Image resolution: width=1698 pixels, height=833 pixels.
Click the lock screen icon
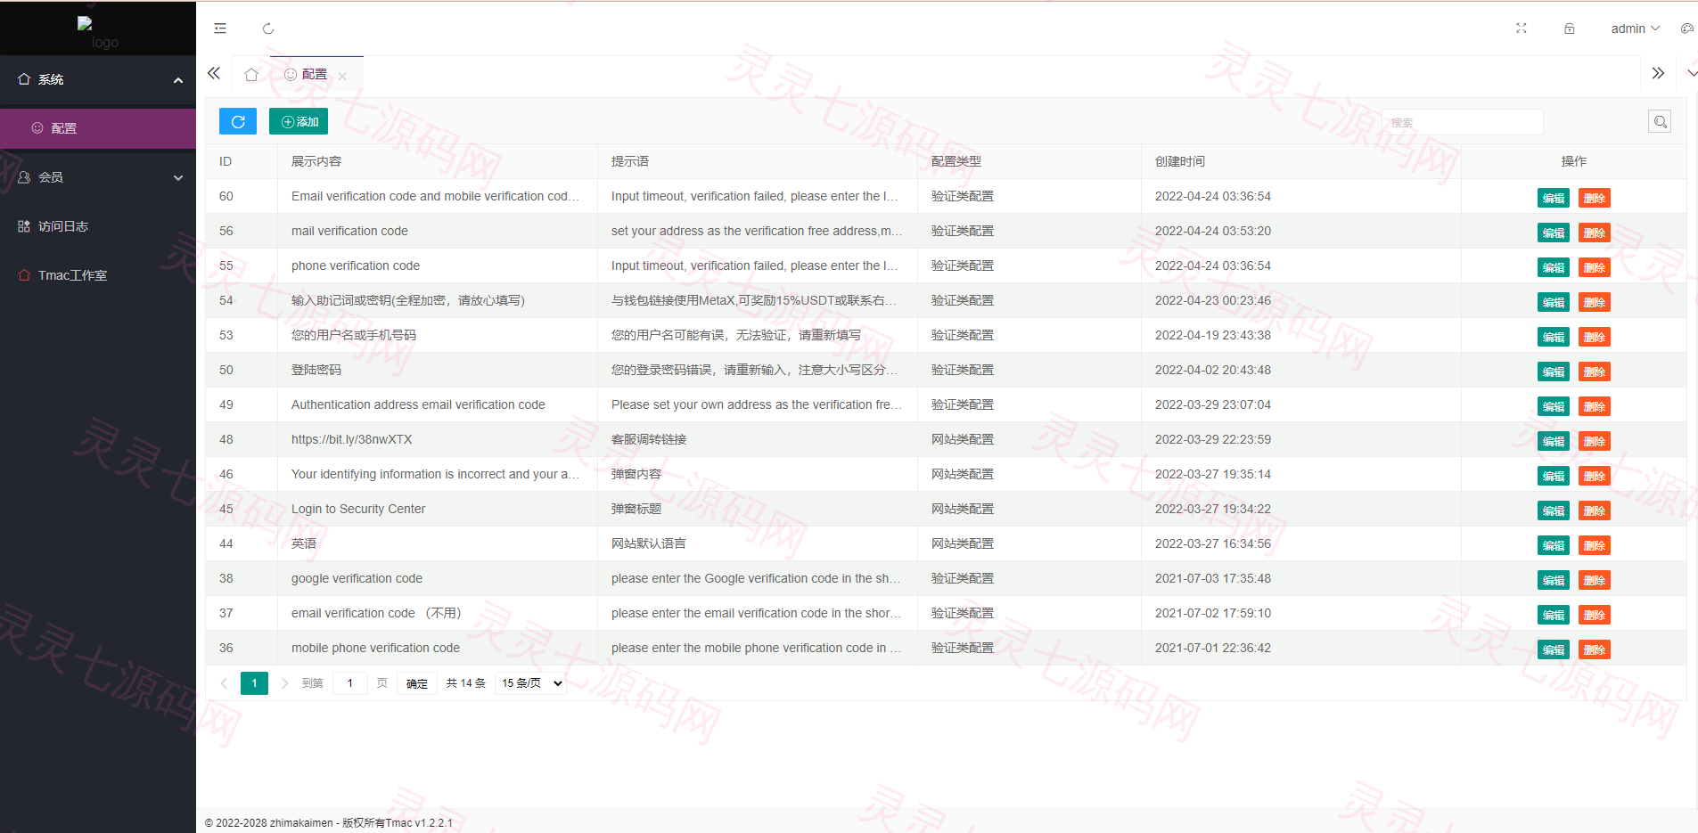[x=1570, y=29]
